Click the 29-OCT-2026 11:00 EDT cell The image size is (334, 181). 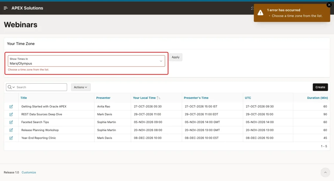coord(202,114)
